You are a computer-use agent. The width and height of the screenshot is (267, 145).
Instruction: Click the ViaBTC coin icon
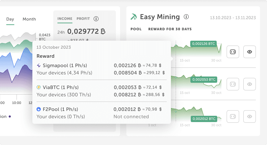click(x=39, y=87)
